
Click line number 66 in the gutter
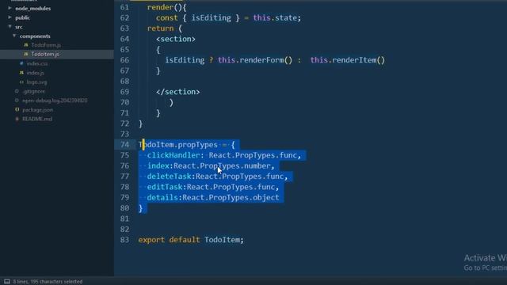pyautogui.click(x=124, y=60)
